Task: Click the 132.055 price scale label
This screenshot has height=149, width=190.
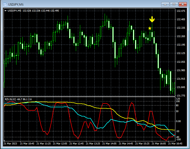Action: pyautogui.click(x=181, y=62)
